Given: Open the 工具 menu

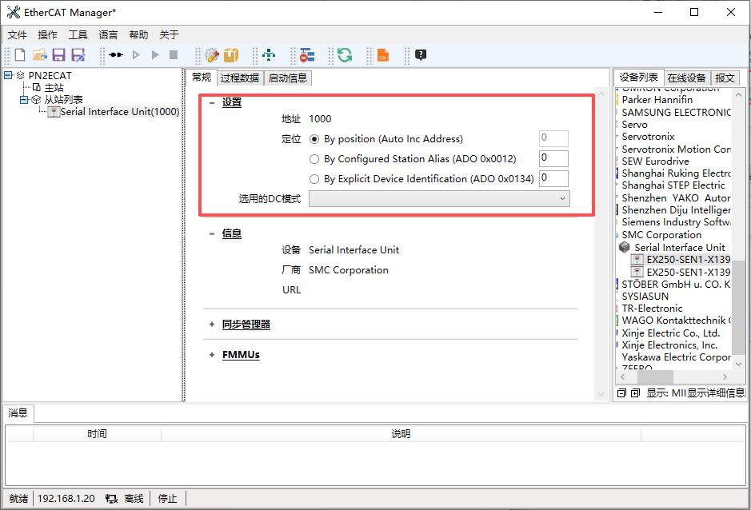Looking at the screenshot, I should click(78, 35).
